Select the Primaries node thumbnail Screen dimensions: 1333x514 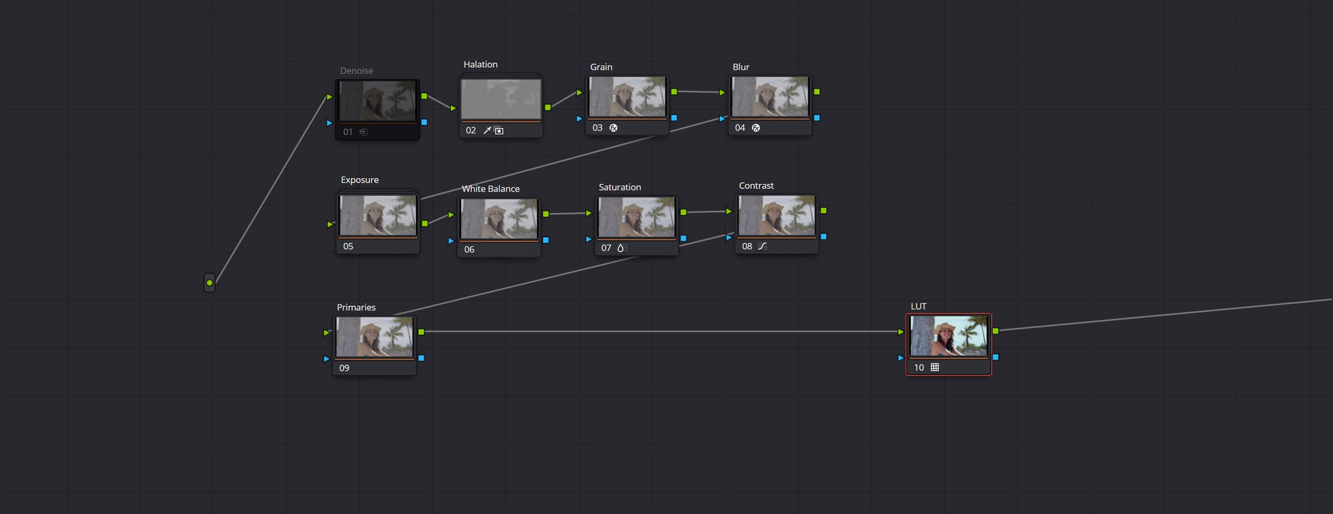374,337
